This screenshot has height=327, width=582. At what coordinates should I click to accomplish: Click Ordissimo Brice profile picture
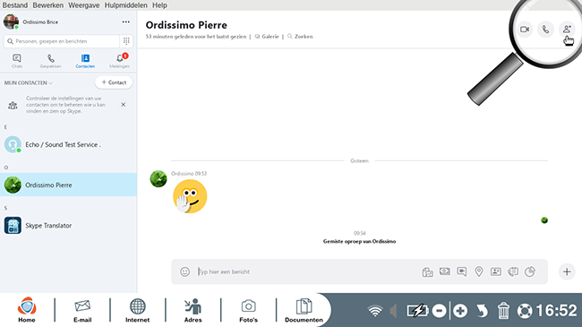pos(11,22)
